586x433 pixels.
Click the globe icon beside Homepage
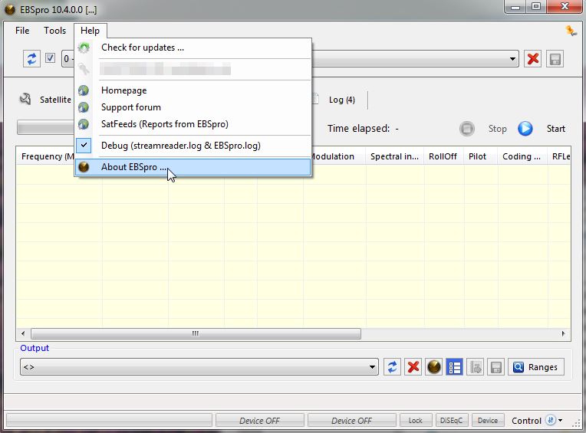[84, 90]
